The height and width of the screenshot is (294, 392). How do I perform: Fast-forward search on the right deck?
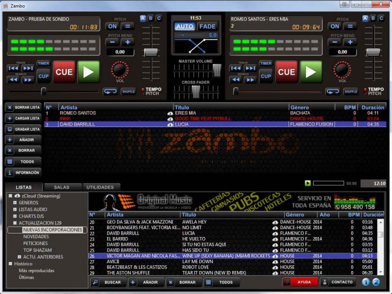pos(250,80)
